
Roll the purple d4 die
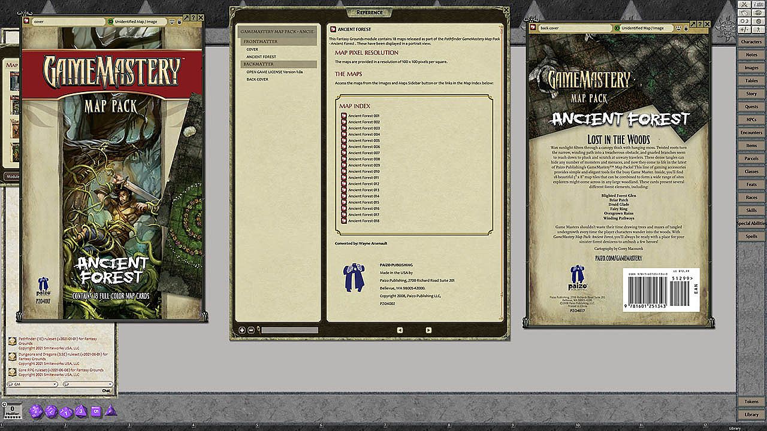click(110, 411)
